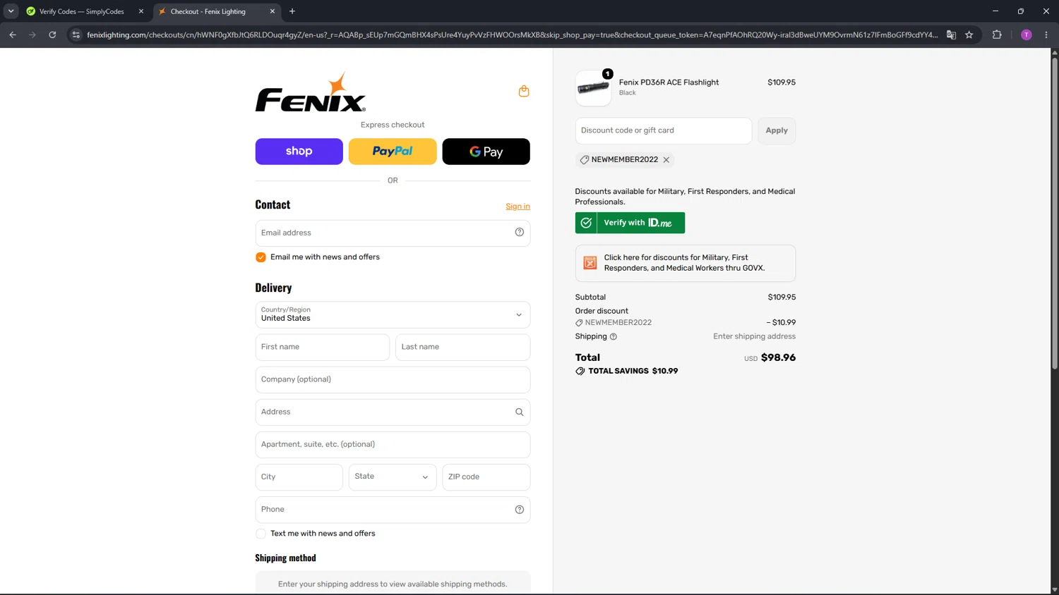
Task: Close the Verify Codes SimplyCodes tab
Action: pyautogui.click(x=141, y=11)
